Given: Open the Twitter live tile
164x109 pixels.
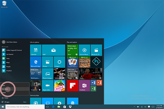Looking at the screenshot, I should point(59,74).
